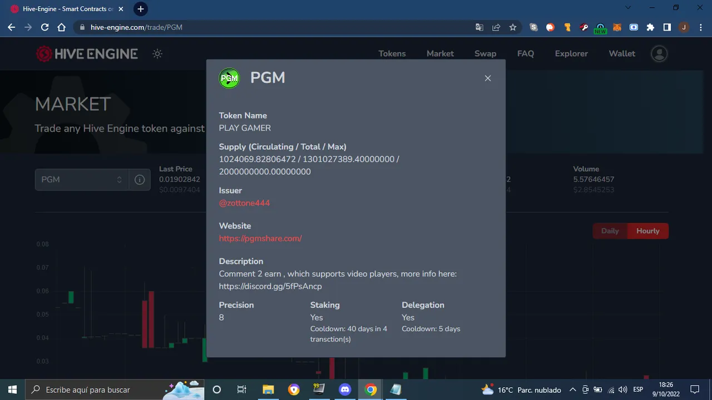Open the Extensions puzzle piece menu
712x400 pixels.
pos(650,27)
